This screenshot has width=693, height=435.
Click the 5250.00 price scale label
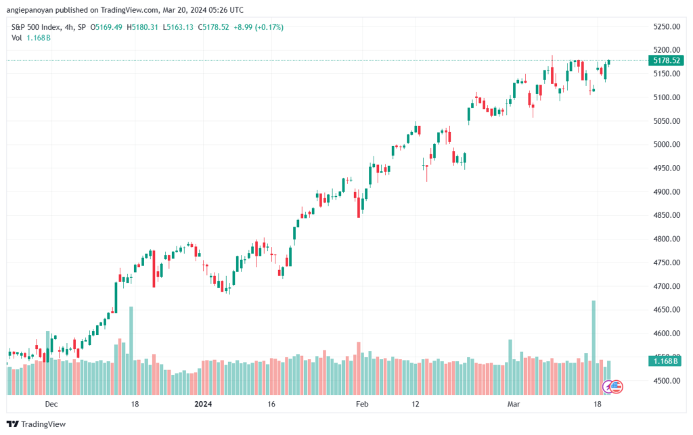[x=666, y=26]
